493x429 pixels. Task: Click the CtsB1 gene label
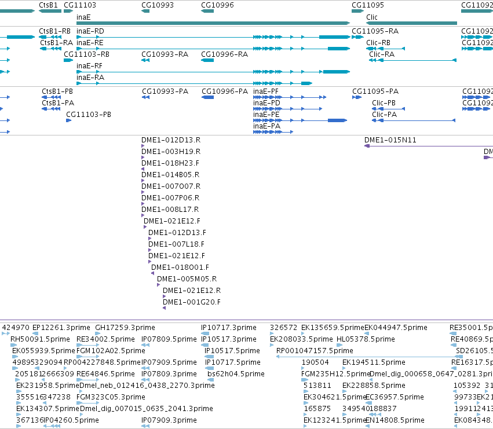(49, 5)
